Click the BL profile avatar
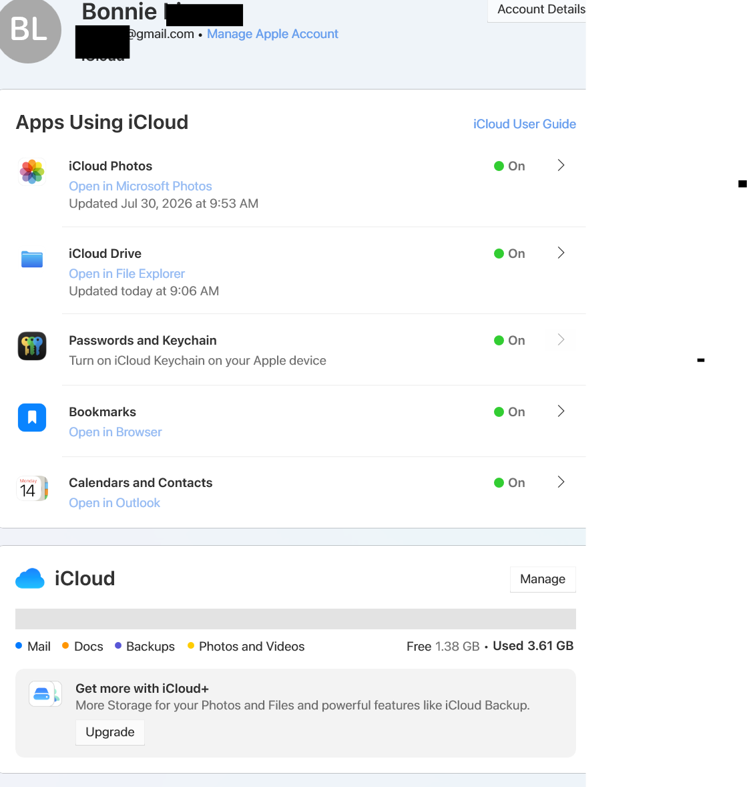Screen dimensions: 747x787 [x=29, y=30]
